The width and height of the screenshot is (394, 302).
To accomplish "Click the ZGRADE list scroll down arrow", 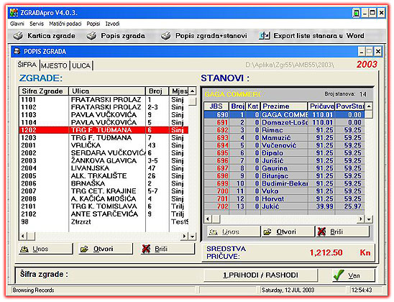I will coord(193,236).
